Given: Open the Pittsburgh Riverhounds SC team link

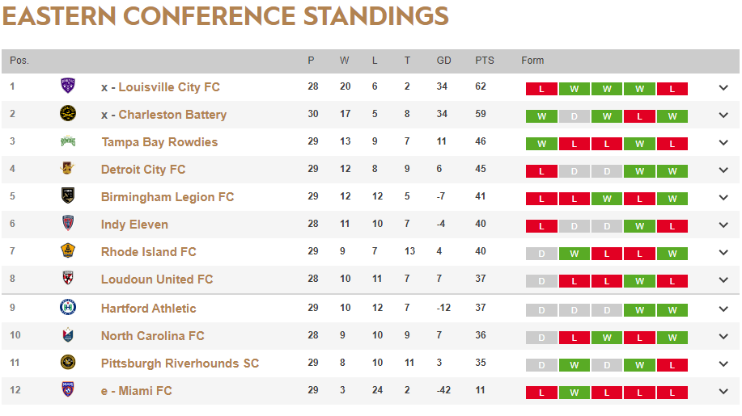Looking at the screenshot, I should tap(180, 363).
